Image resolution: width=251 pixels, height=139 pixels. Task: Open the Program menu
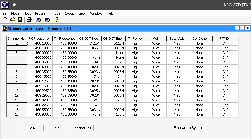[42, 13]
